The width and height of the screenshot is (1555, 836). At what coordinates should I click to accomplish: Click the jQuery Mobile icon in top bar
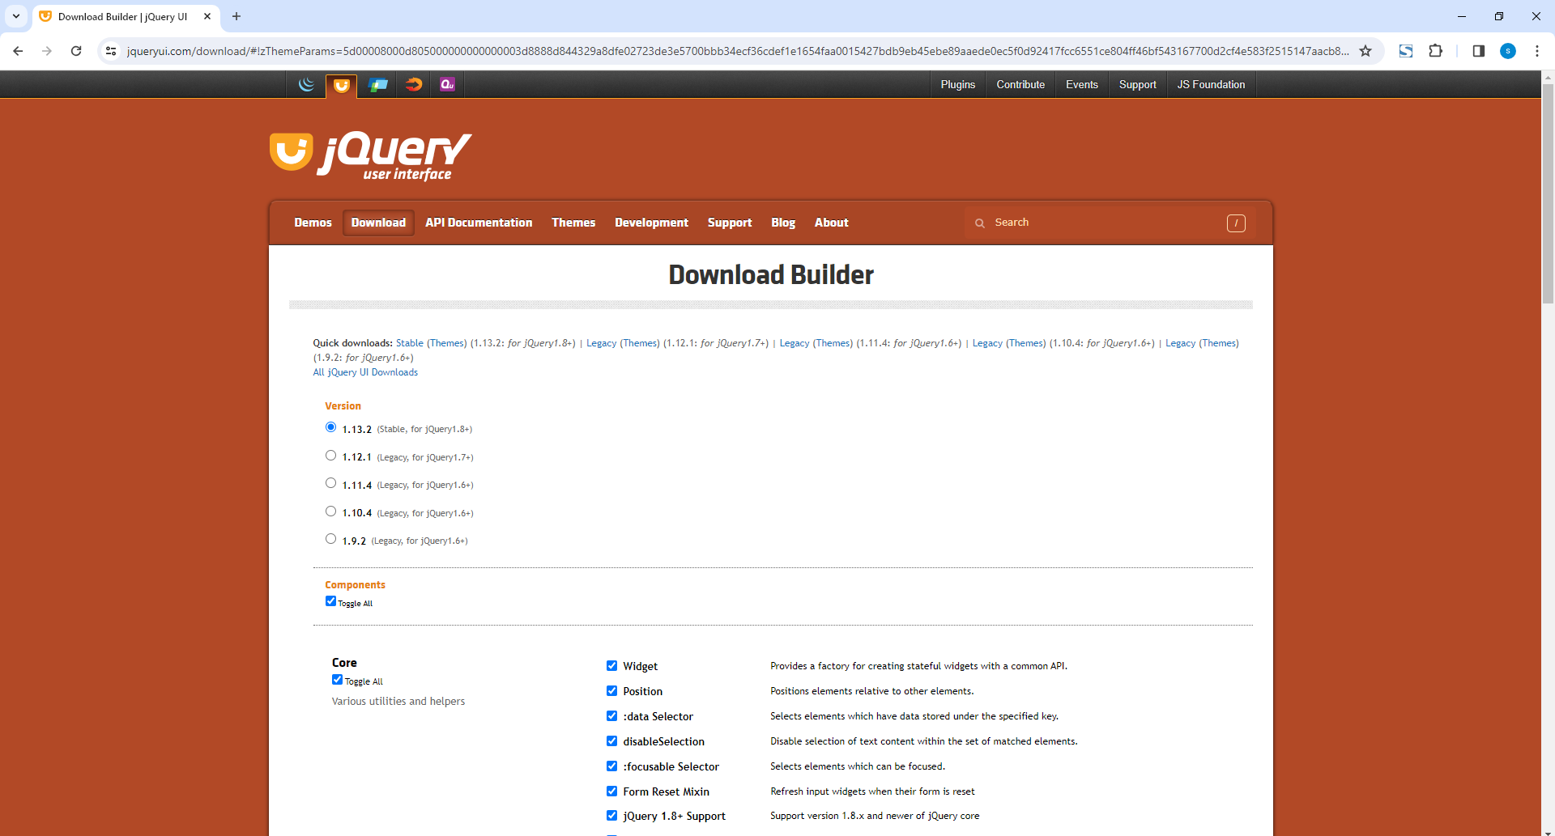(x=377, y=84)
